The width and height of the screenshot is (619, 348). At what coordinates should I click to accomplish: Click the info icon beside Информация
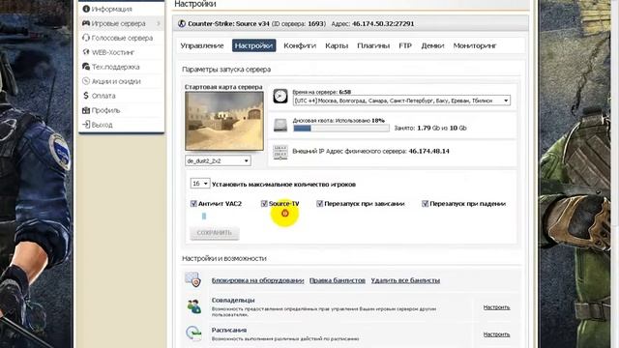tap(86, 9)
